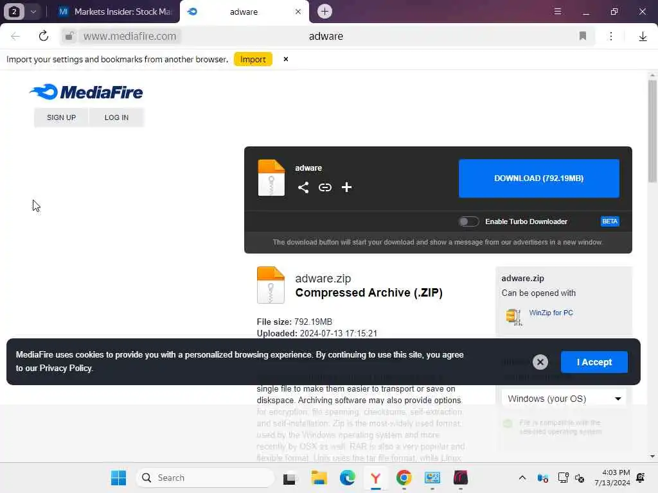Open Yandex Browser taskbar icon

click(x=375, y=478)
